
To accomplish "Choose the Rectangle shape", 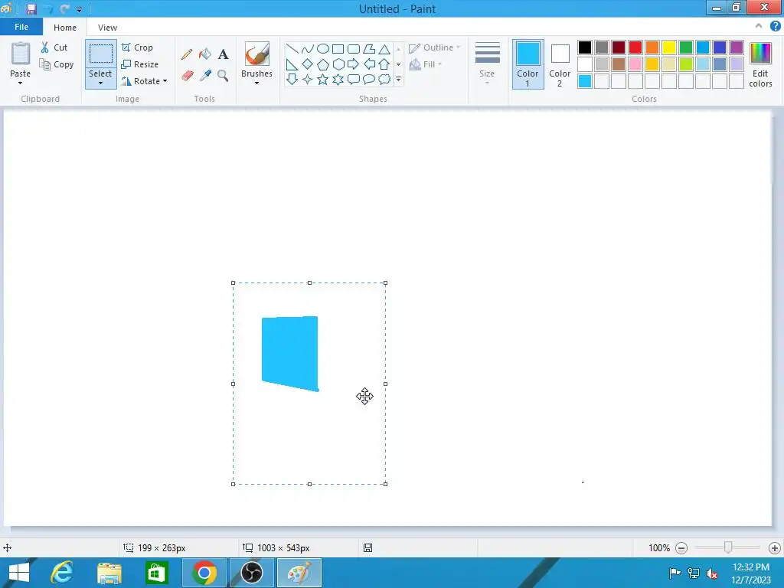I will tap(338, 49).
